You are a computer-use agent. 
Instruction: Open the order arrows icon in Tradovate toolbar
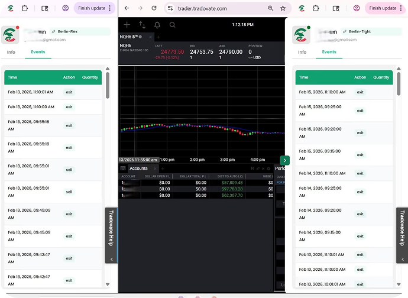coord(142,25)
